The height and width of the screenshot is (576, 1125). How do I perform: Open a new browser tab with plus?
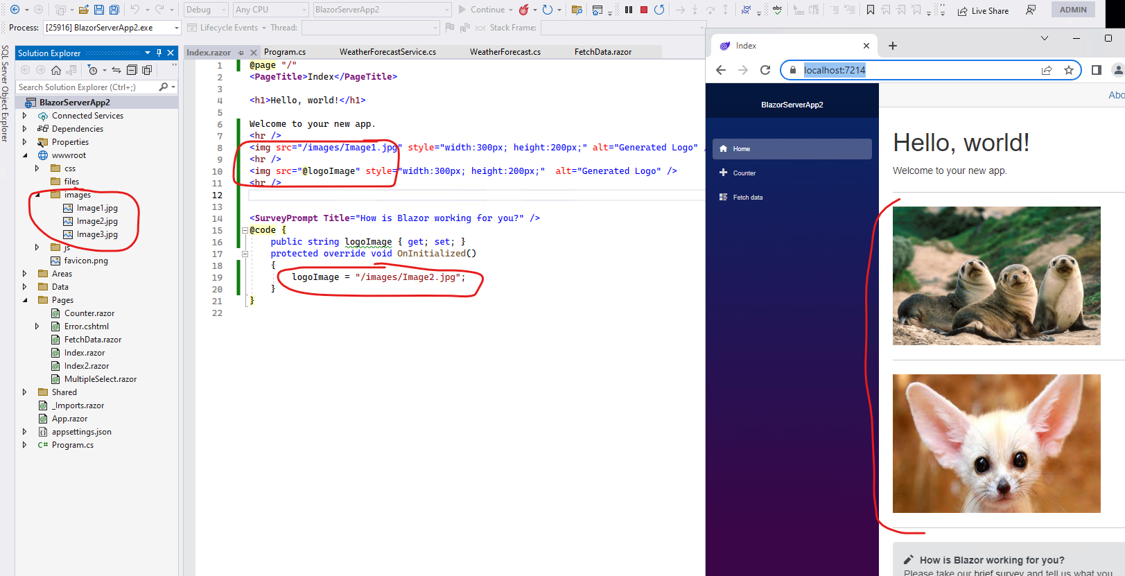point(893,46)
